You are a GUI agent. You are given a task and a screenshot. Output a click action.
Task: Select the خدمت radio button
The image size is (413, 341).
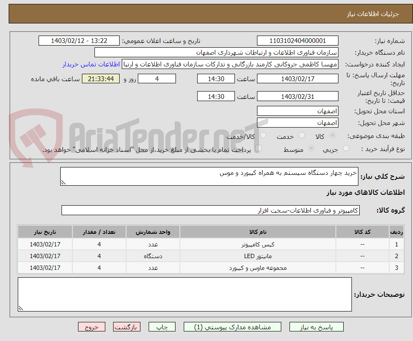[x=302, y=135]
